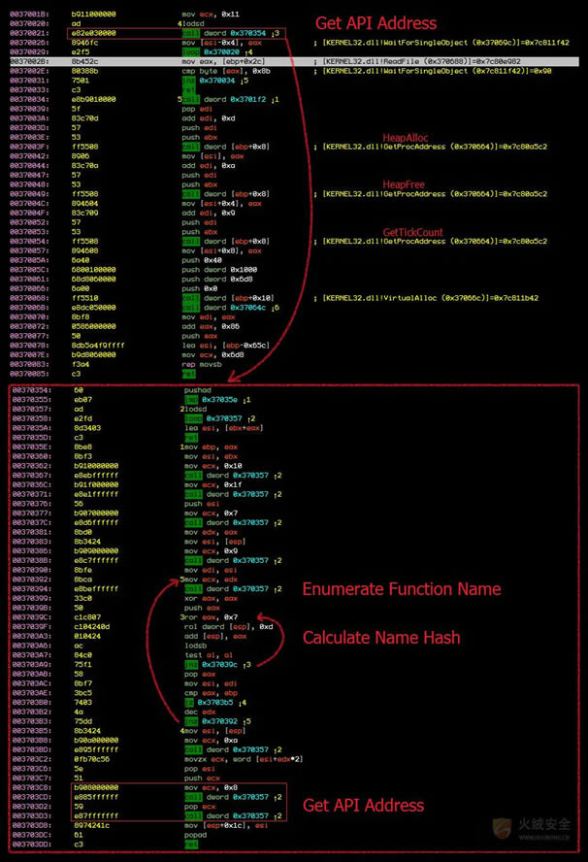Click the Huorong Security shield logo watermark

click(x=502, y=828)
